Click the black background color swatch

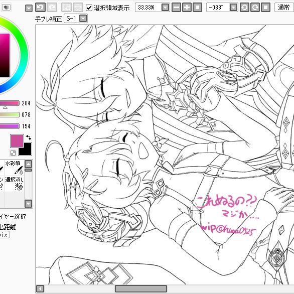[27, 151]
